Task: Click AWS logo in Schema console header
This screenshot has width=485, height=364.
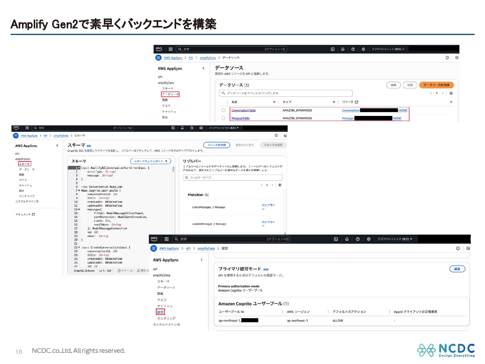Action: click(16, 128)
